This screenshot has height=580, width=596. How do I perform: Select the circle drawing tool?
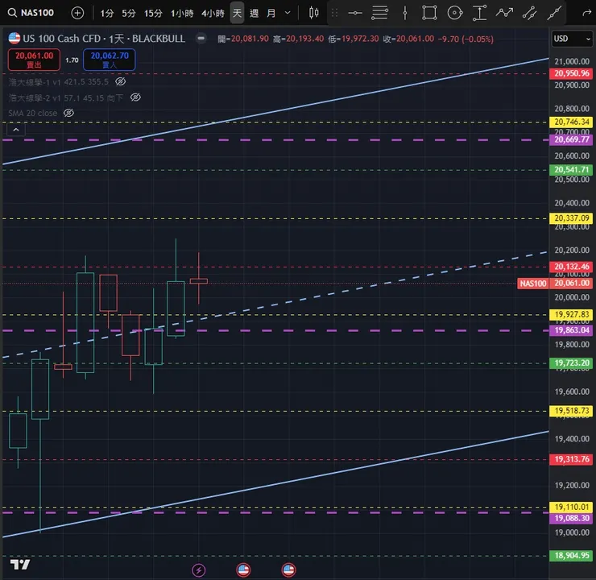[x=454, y=13]
